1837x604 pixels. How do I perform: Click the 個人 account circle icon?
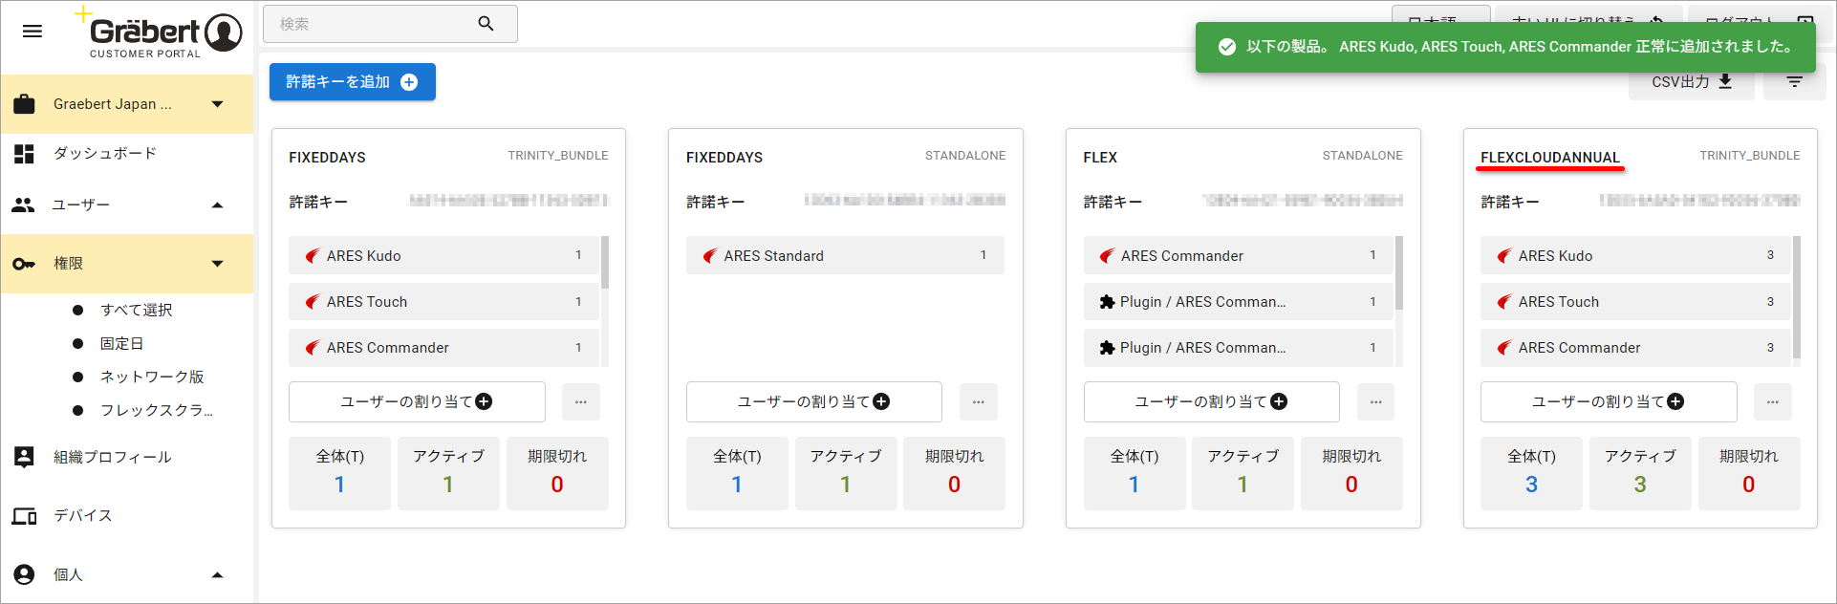[24, 574]
